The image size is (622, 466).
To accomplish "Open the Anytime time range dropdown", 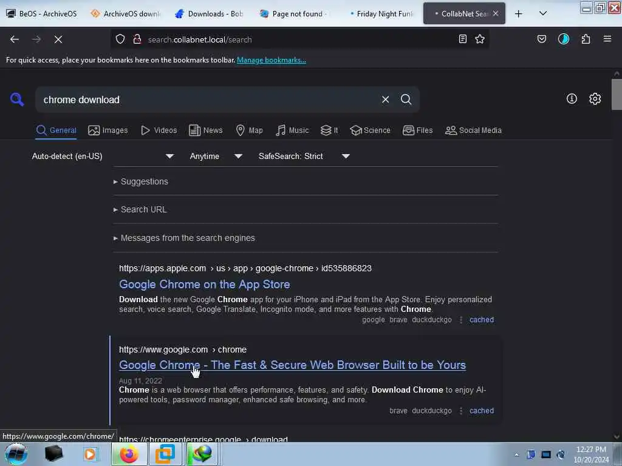I will point(216,156).
